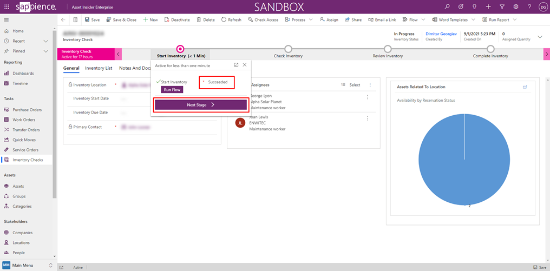Select the Check Inventory stage circle
The image size is (550, 271).
pyautogui.click(x=288, y=49)
